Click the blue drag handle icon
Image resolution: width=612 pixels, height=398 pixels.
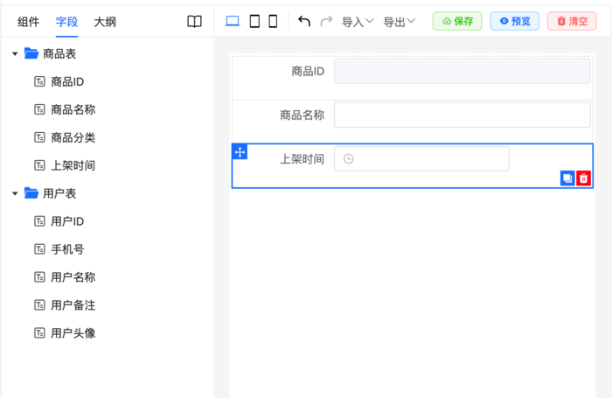(240, 152)
